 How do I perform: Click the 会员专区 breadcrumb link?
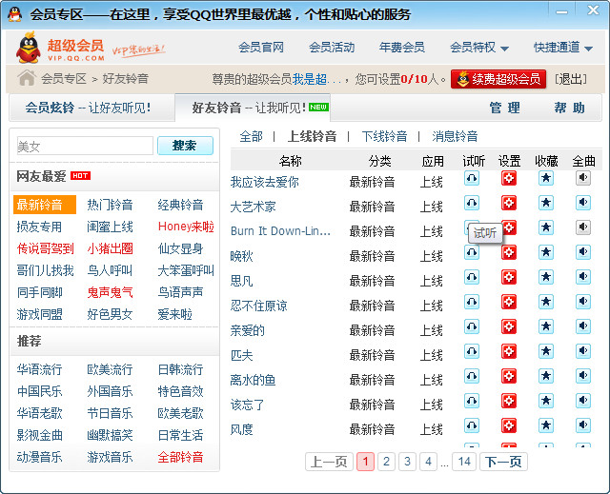tap(64, 79)
